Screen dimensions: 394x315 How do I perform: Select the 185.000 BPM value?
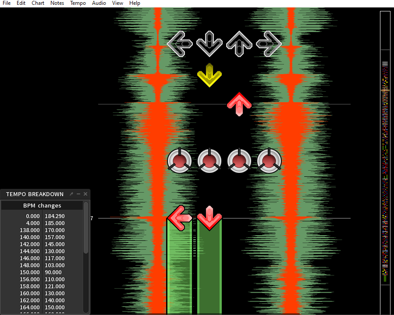54,223
